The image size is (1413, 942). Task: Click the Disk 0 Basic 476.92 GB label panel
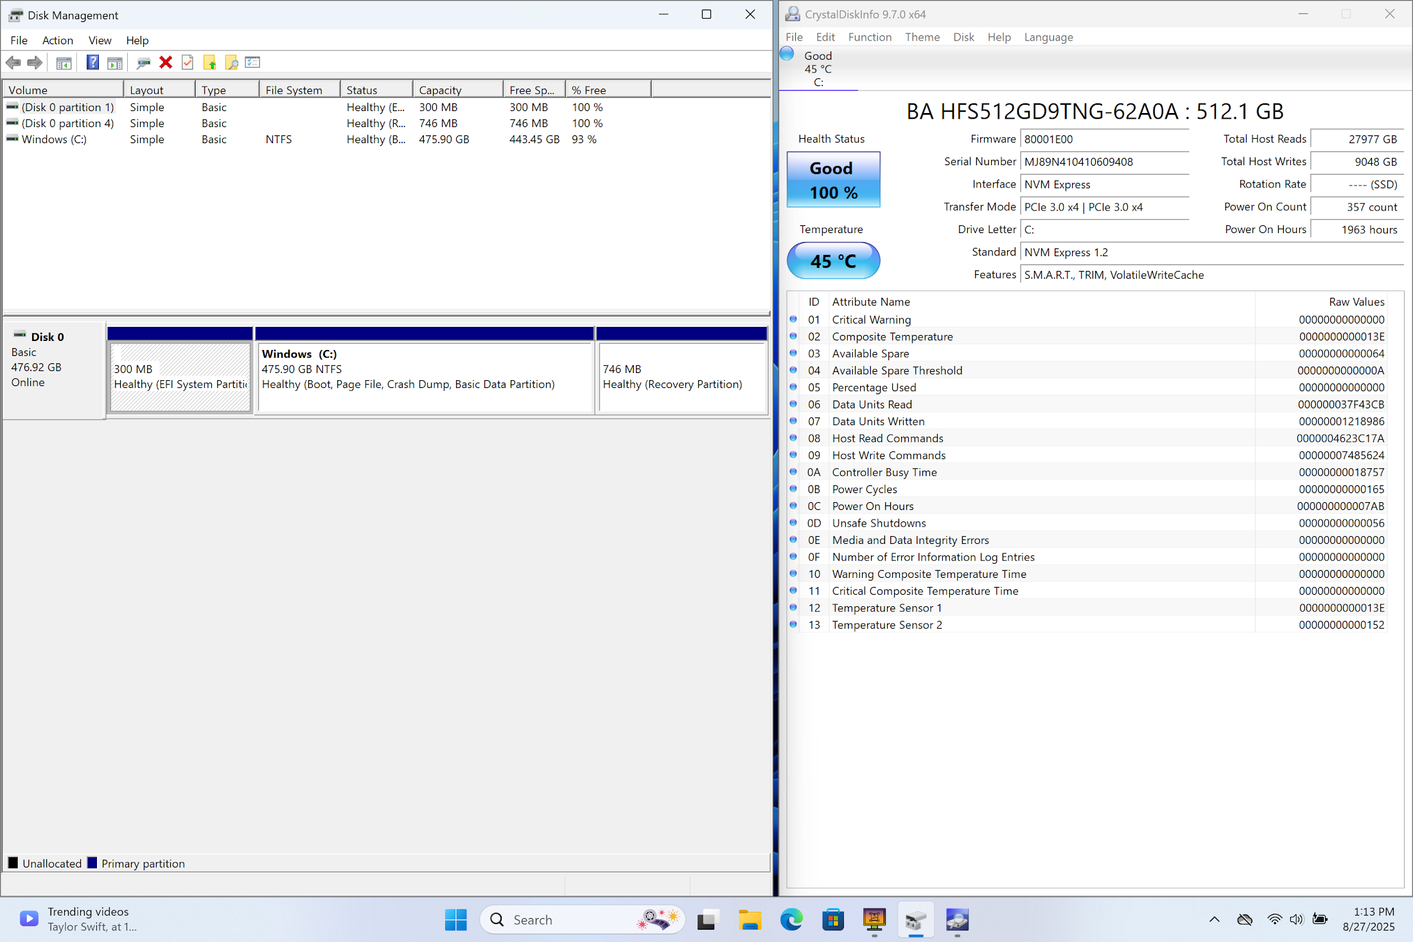point(54,371)
